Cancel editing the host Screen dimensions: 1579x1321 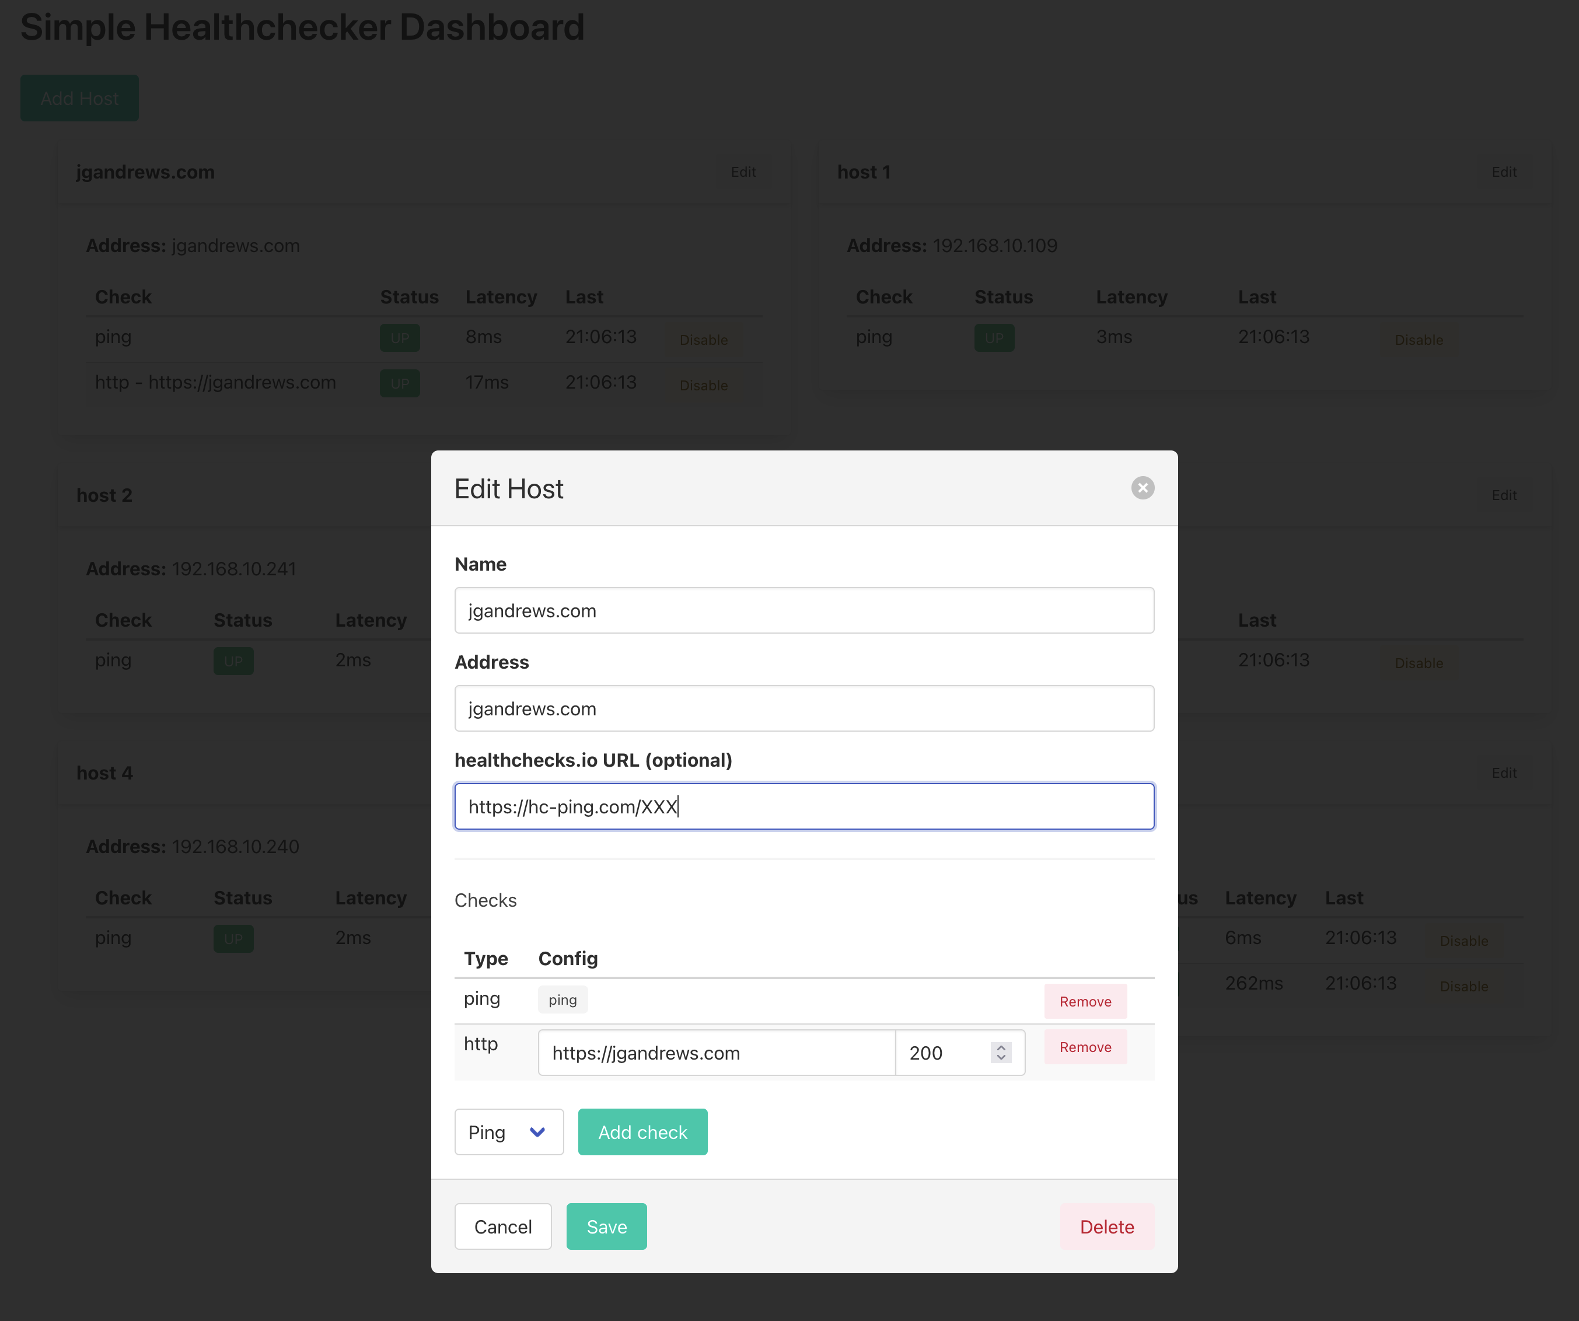[502, 1226]
